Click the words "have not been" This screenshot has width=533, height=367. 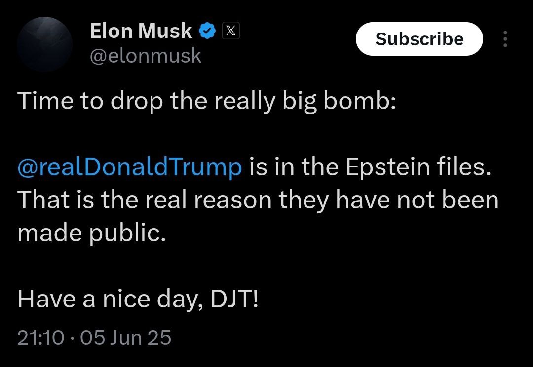click(x=415, y=200)
